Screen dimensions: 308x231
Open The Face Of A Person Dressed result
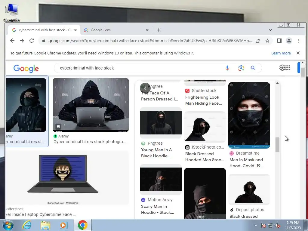pyautogui.click(x=159, y=96)
